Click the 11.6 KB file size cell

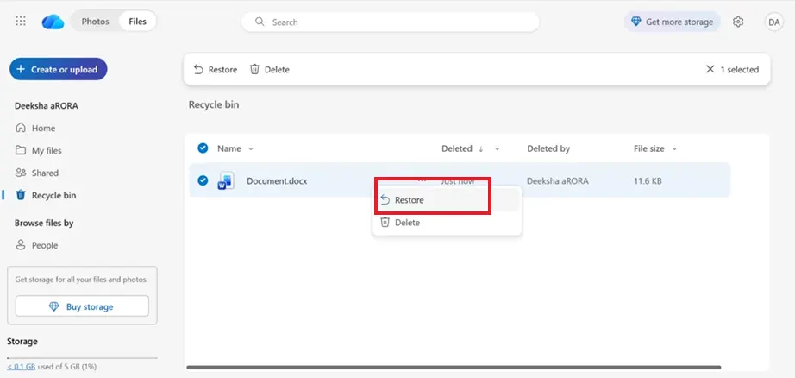(x=648, y=180)
